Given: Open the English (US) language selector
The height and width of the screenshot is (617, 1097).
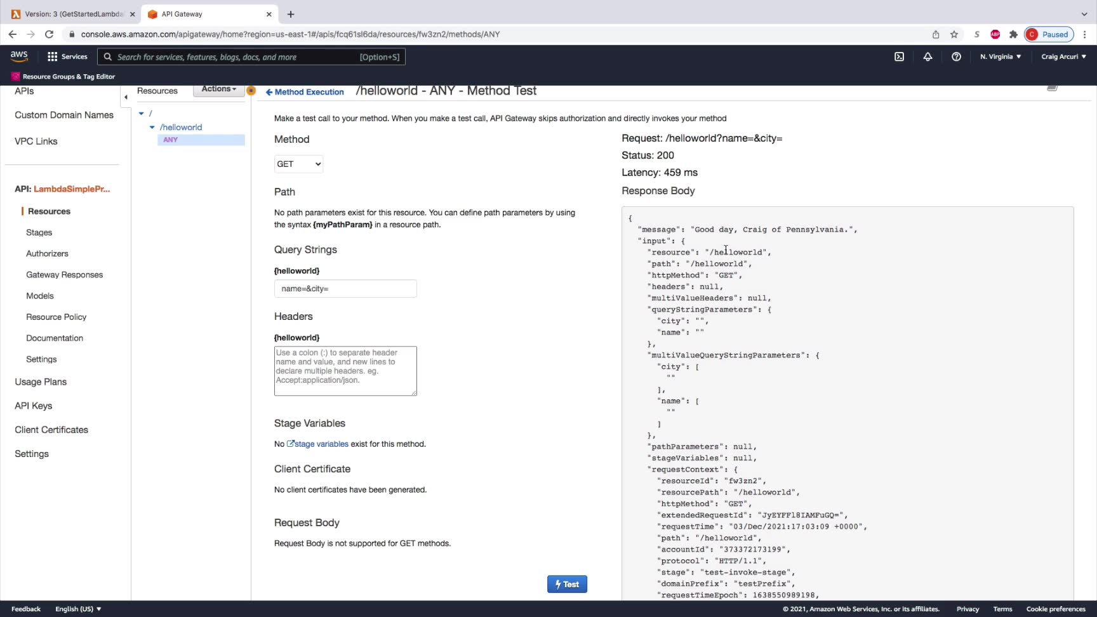Looking at the screenshot, I should click(78, 609).
